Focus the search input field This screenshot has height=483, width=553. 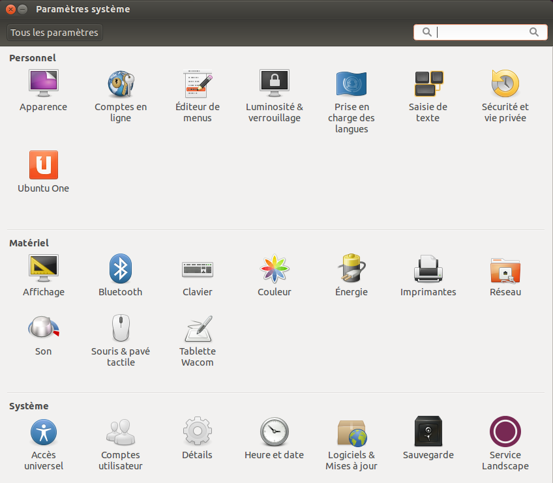[481, 33]
